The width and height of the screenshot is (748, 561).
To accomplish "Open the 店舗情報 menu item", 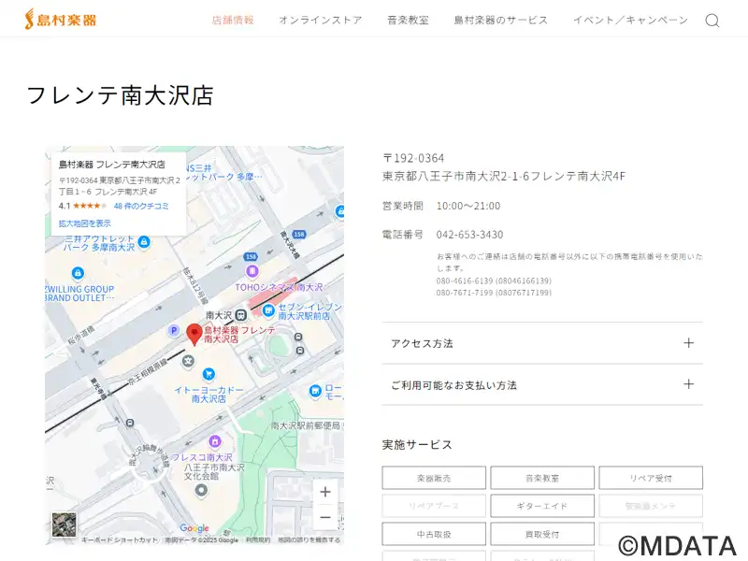I will (x=233, y=20).
